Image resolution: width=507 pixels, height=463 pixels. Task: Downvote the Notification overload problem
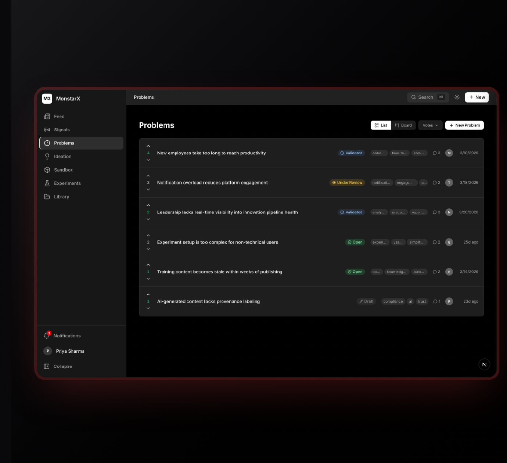[x=148, y=190]
